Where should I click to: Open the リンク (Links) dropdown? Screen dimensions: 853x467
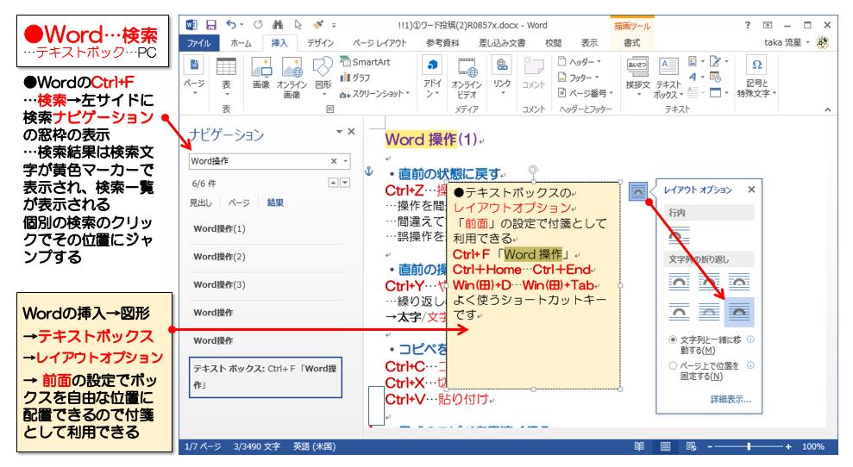(x=502, y=76)
